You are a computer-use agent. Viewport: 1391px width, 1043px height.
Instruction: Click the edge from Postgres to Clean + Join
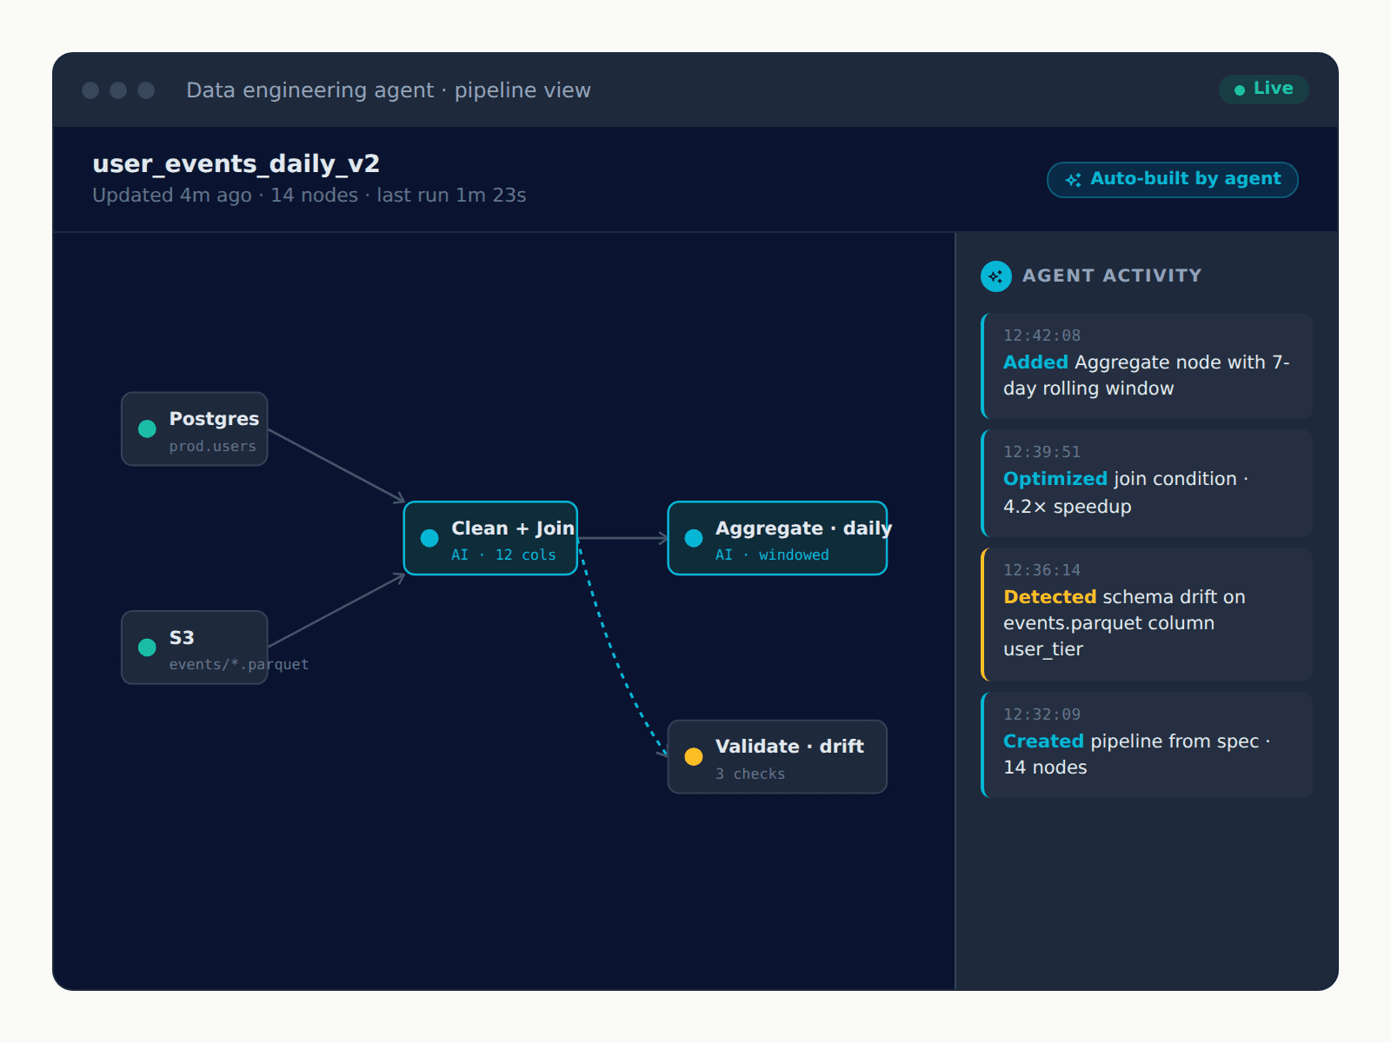point(336,466)
